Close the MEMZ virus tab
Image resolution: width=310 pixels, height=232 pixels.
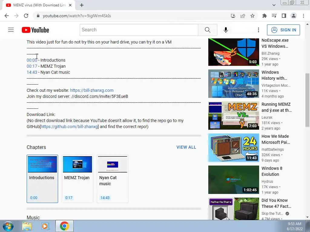click(x=70, y=5)
